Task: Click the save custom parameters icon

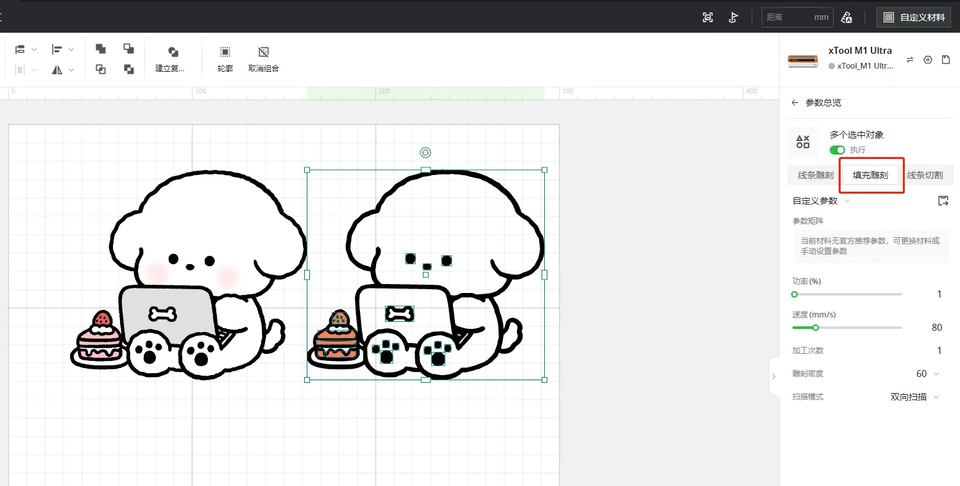Action: [943, 201]
